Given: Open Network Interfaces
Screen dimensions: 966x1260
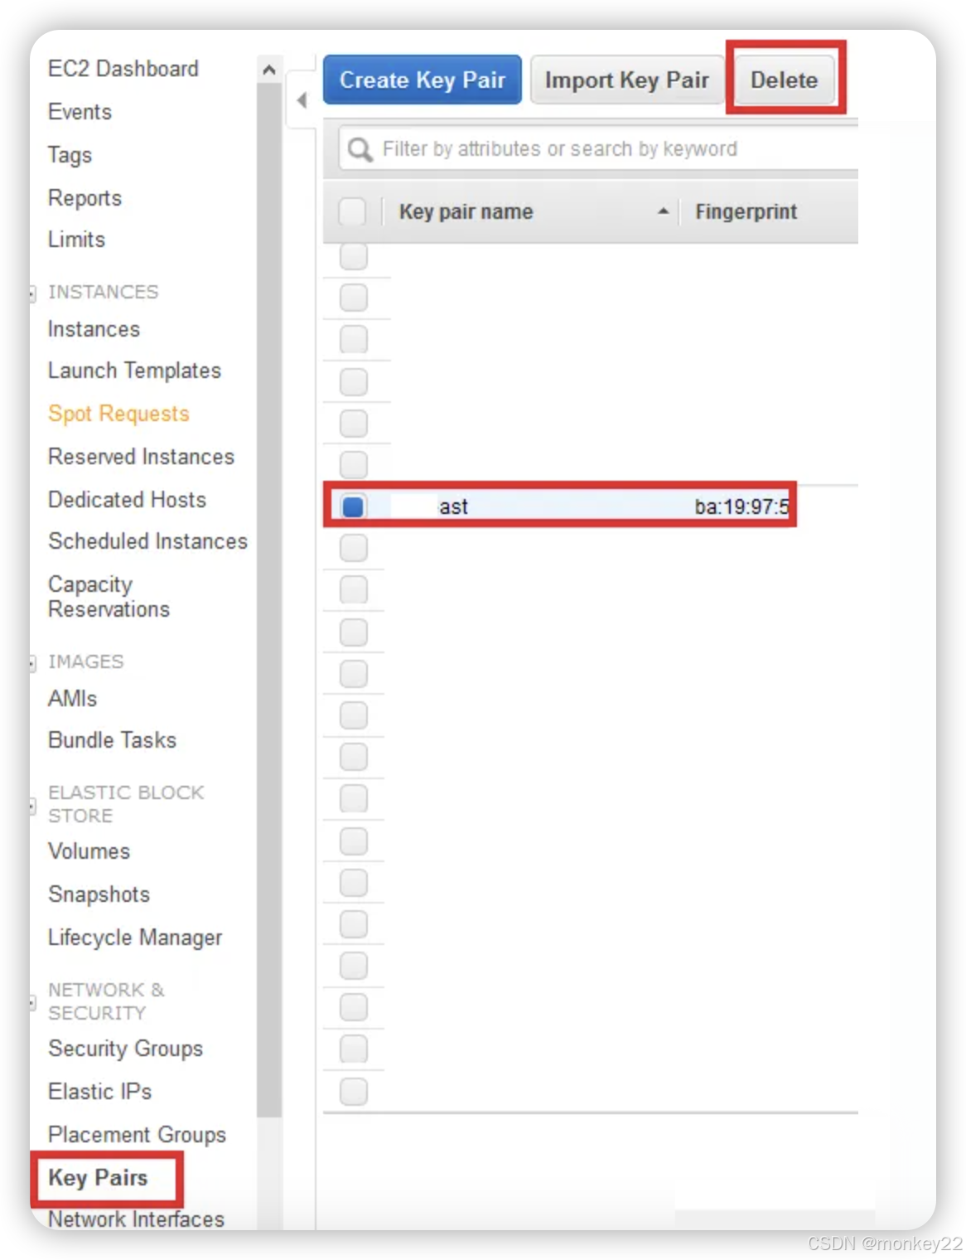Looking at the screenshot, I should (136, 1219).
